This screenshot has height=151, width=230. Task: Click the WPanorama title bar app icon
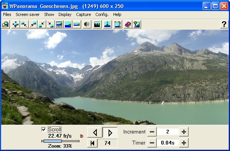pyautogui.click(x=5, y=6)
